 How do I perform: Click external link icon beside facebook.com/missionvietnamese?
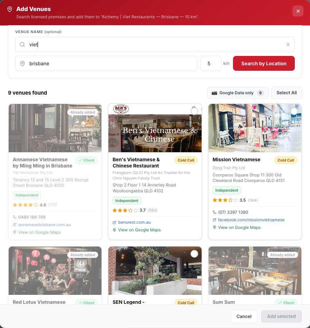point(214,220)
